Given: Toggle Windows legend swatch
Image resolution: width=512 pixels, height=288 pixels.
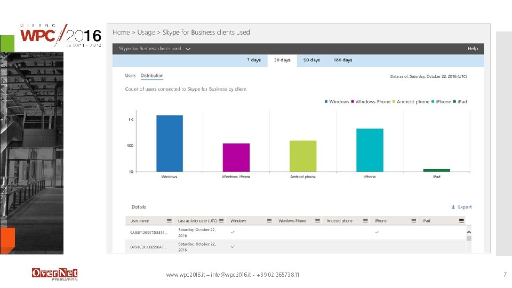Looking at the screenshot, I should click(326, 101).
